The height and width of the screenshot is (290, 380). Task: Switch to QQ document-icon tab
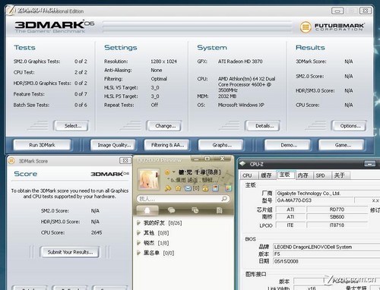click(x=220, y=210)
